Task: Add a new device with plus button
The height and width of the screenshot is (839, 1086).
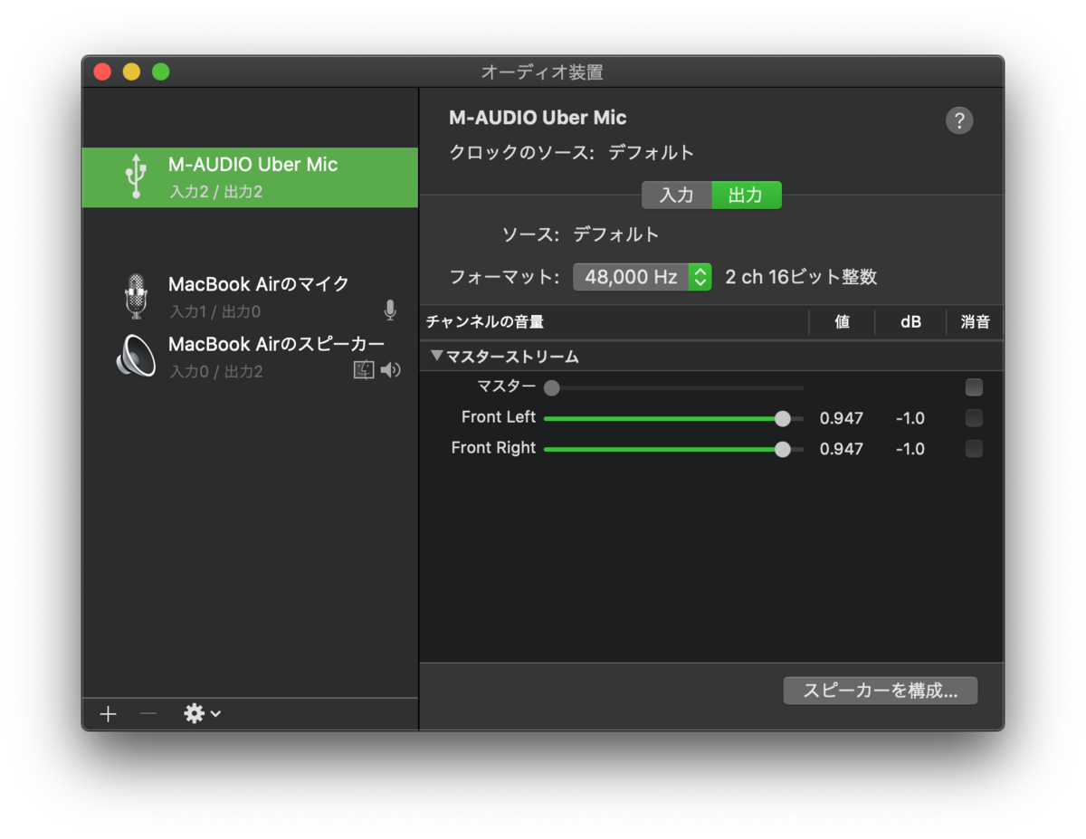Action: click(109, 714)
